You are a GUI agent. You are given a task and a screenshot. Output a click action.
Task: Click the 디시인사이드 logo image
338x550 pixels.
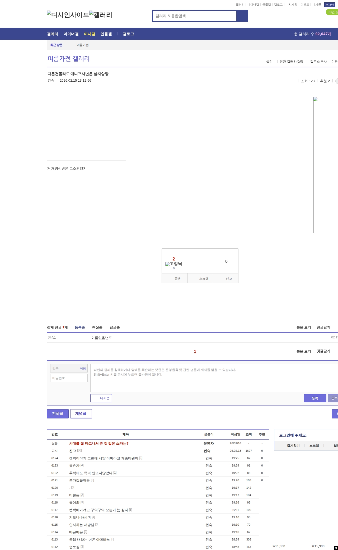click(68, 15)
